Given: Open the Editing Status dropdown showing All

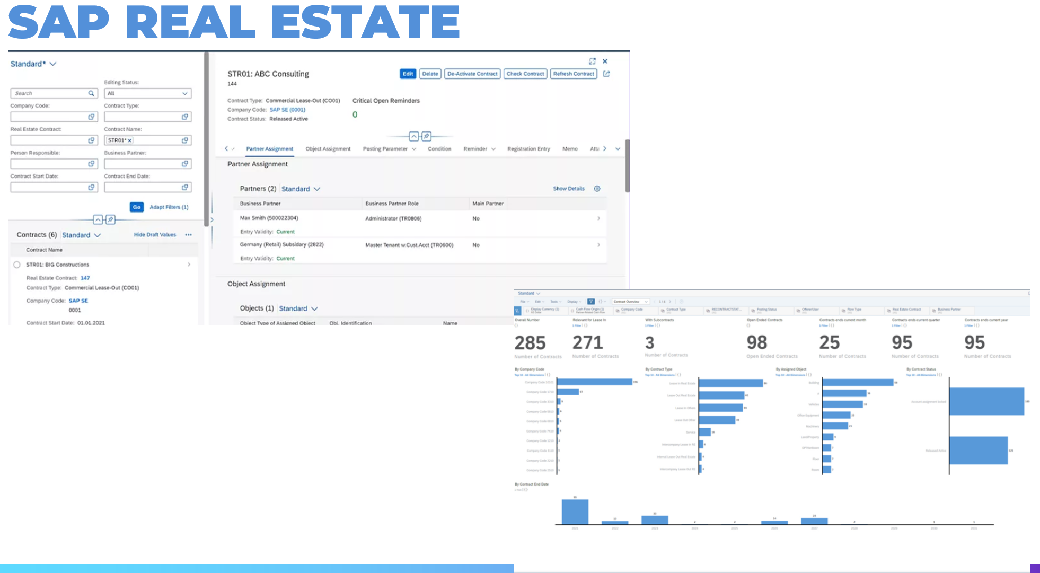Looking at the screenshot, I should coord(148,93).
